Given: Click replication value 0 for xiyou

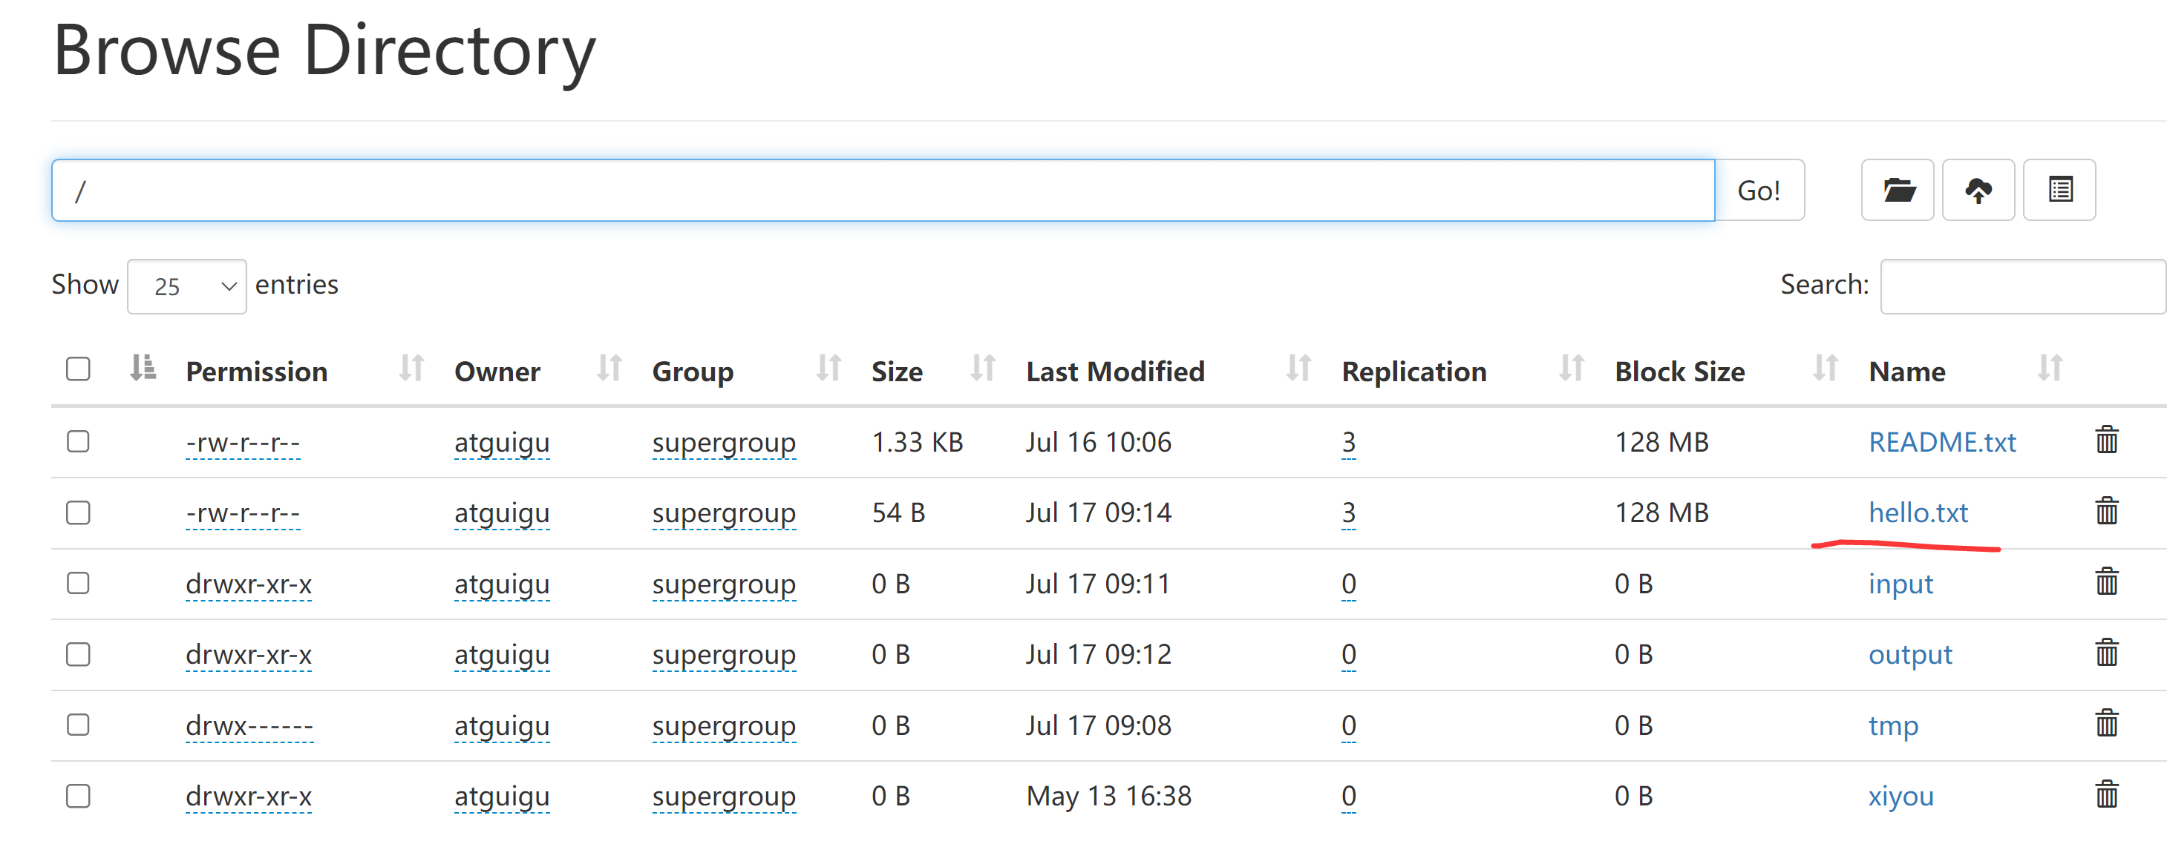Looking at the screenshot, I should pos(1349,796).
